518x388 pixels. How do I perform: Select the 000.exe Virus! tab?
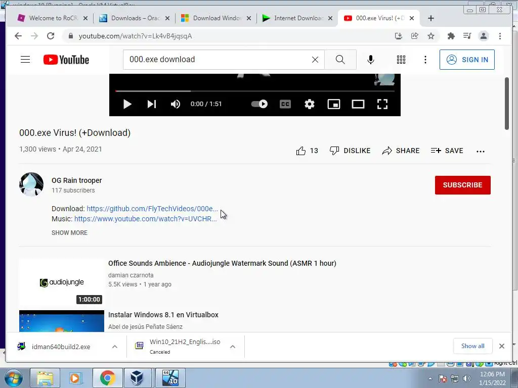(379, 18)
